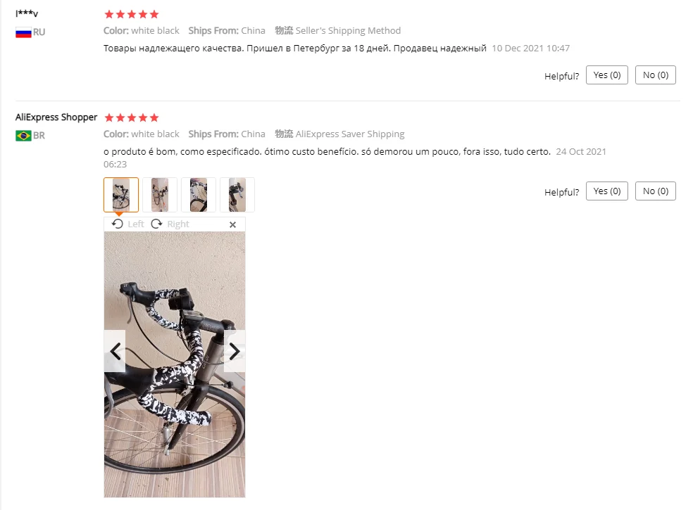Screen dimensions: 693x510
Task: Click the l***v reviewer name
Action: pos(27,13)
